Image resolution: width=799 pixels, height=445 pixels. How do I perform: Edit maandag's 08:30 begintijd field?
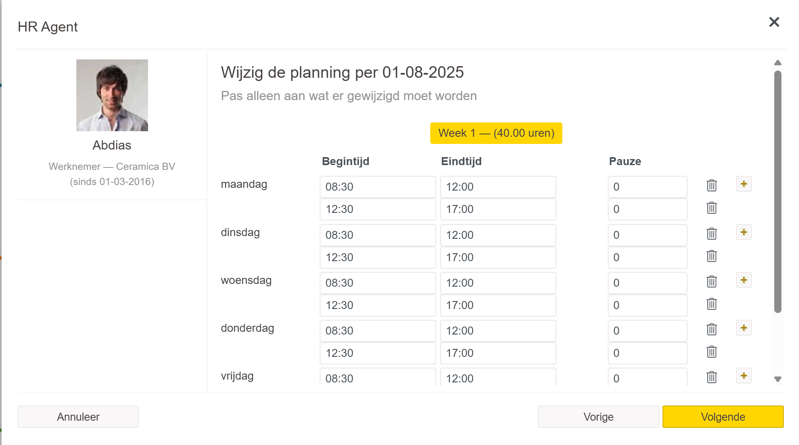click(377, 187)
